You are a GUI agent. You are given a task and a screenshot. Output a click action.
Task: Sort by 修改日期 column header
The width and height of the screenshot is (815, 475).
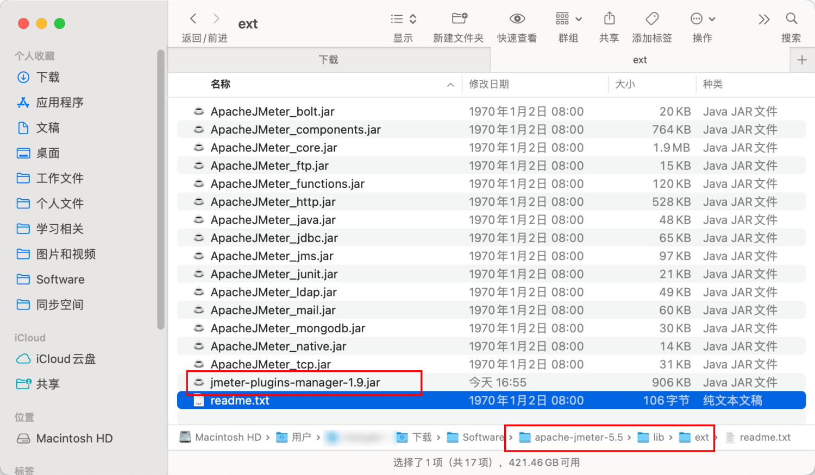(489, 84)
